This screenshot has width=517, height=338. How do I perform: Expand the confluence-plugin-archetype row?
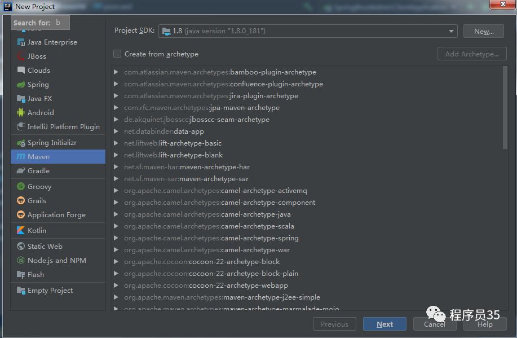(116, 84)
